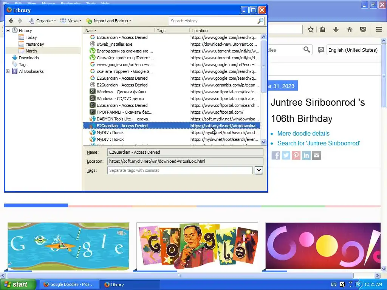
Task: Switch to Library taskbar button
Action: coord(130,285)
